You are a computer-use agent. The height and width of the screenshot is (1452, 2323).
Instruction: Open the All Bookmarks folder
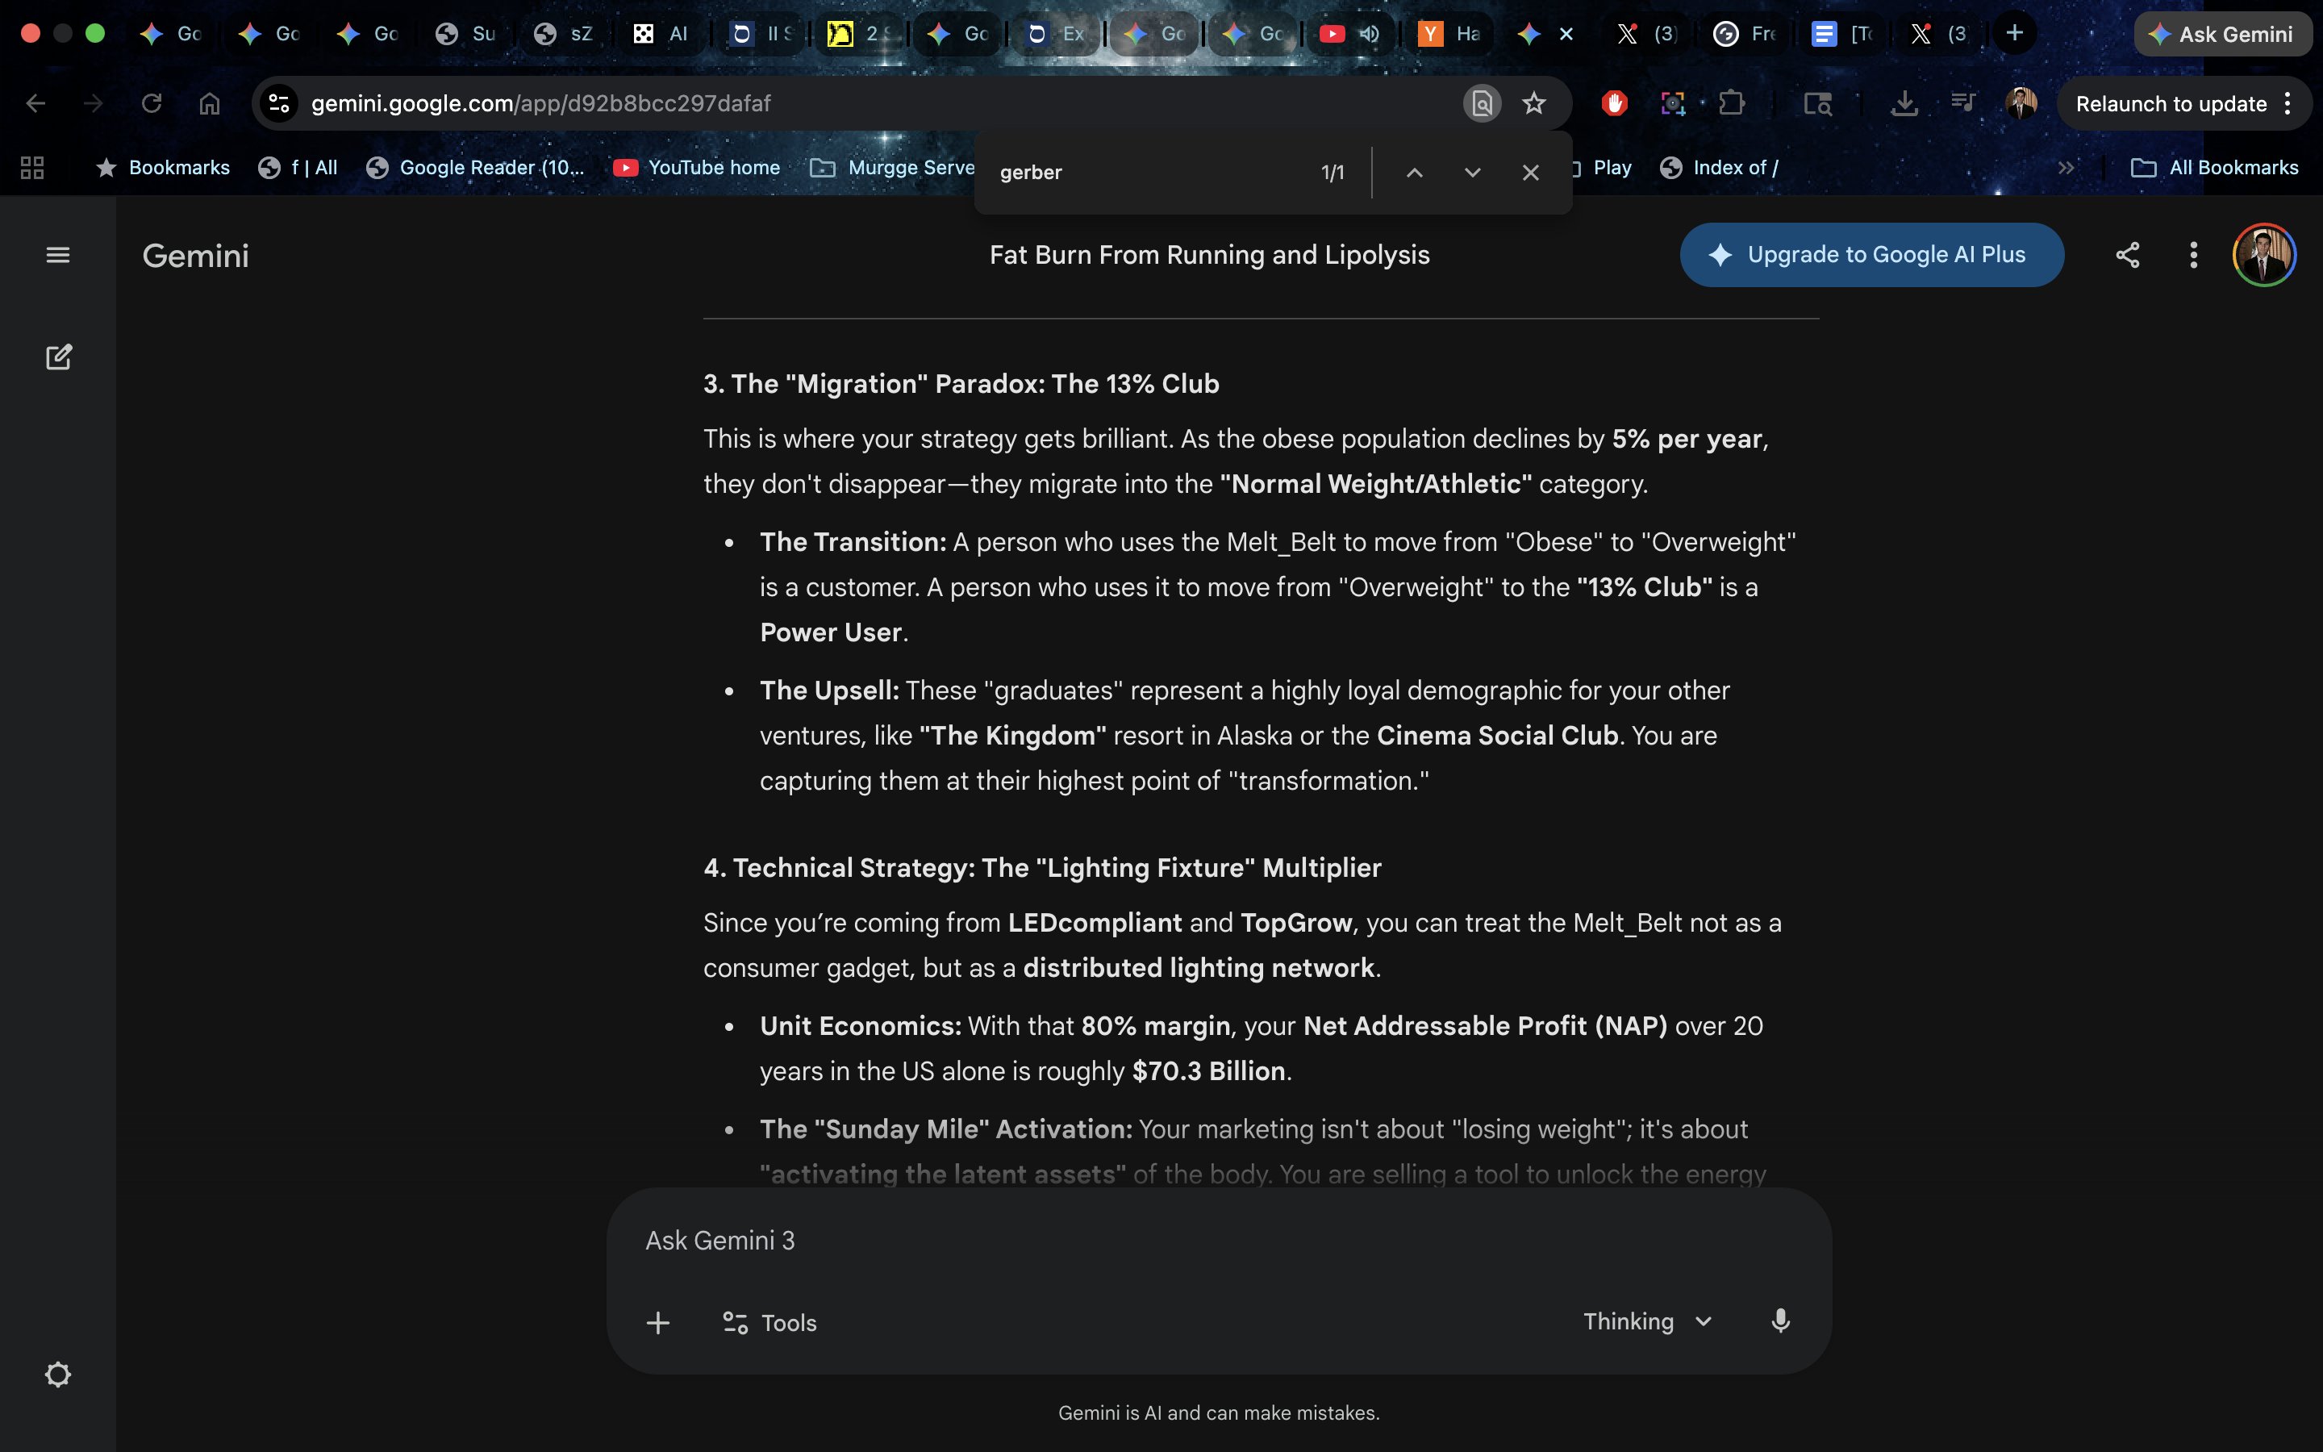pyautogui.click(x=2215, y=168)
